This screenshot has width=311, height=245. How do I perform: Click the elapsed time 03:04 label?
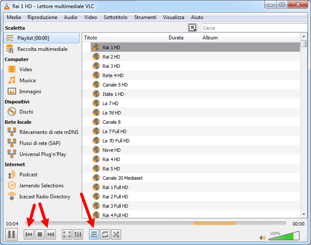12,224
